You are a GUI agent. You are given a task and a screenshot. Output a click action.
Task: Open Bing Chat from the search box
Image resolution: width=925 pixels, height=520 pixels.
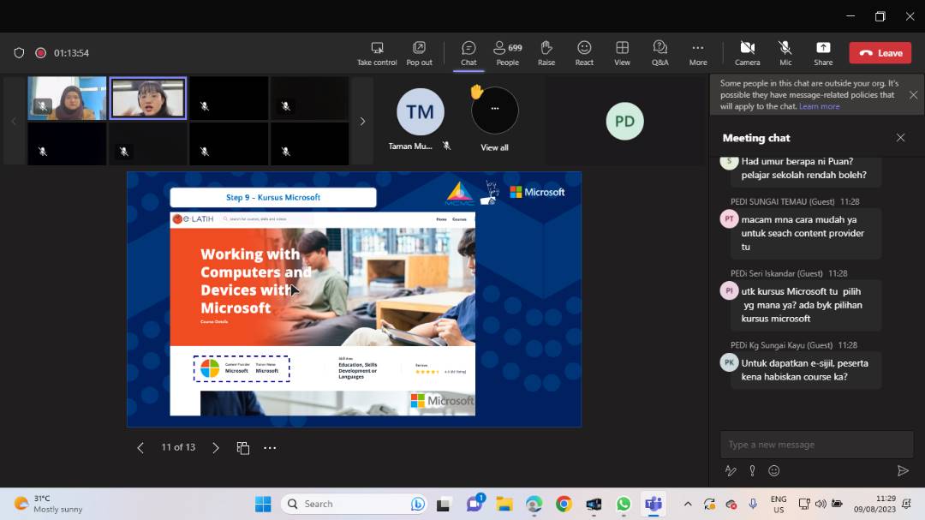click(417, 504)
